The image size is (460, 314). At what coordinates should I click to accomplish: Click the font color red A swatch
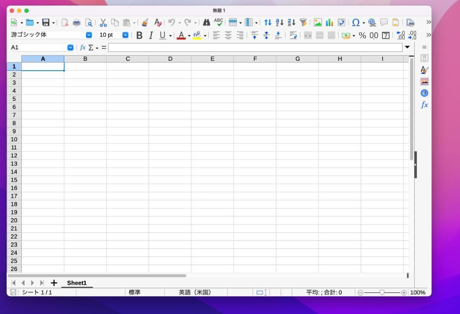pos(181,35)
